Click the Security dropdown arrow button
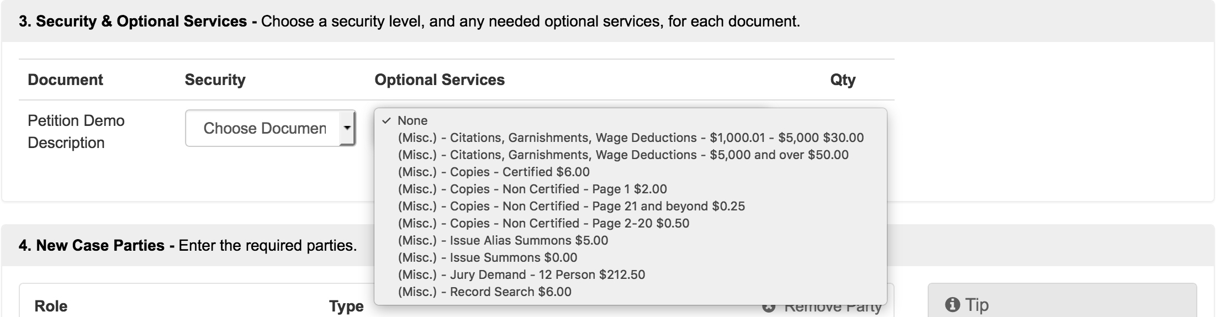The image size is (1216, 317). pyautogui.click(x=347, y=128)
